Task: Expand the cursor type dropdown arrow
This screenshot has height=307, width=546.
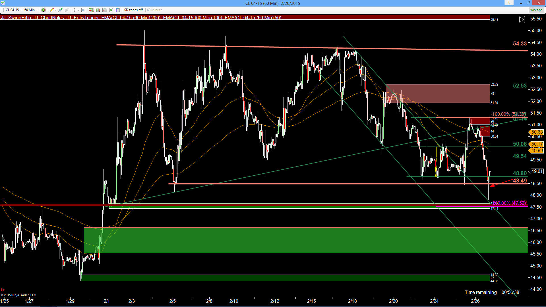Action: 78,10
